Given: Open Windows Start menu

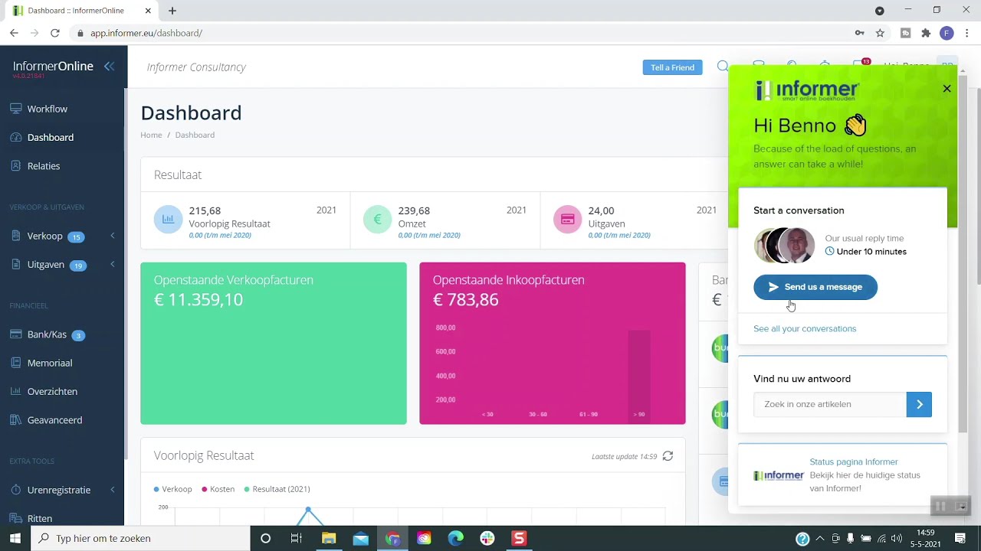Looking at the screenshot, I should point(15,538).
